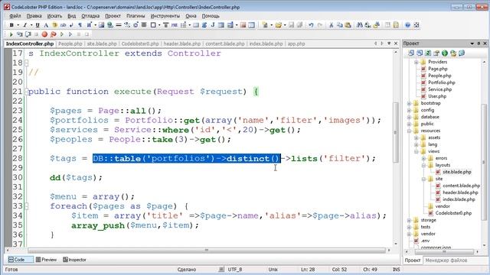490x275 pixels.
Task: Expand the config folder
Action: [409, 110]
